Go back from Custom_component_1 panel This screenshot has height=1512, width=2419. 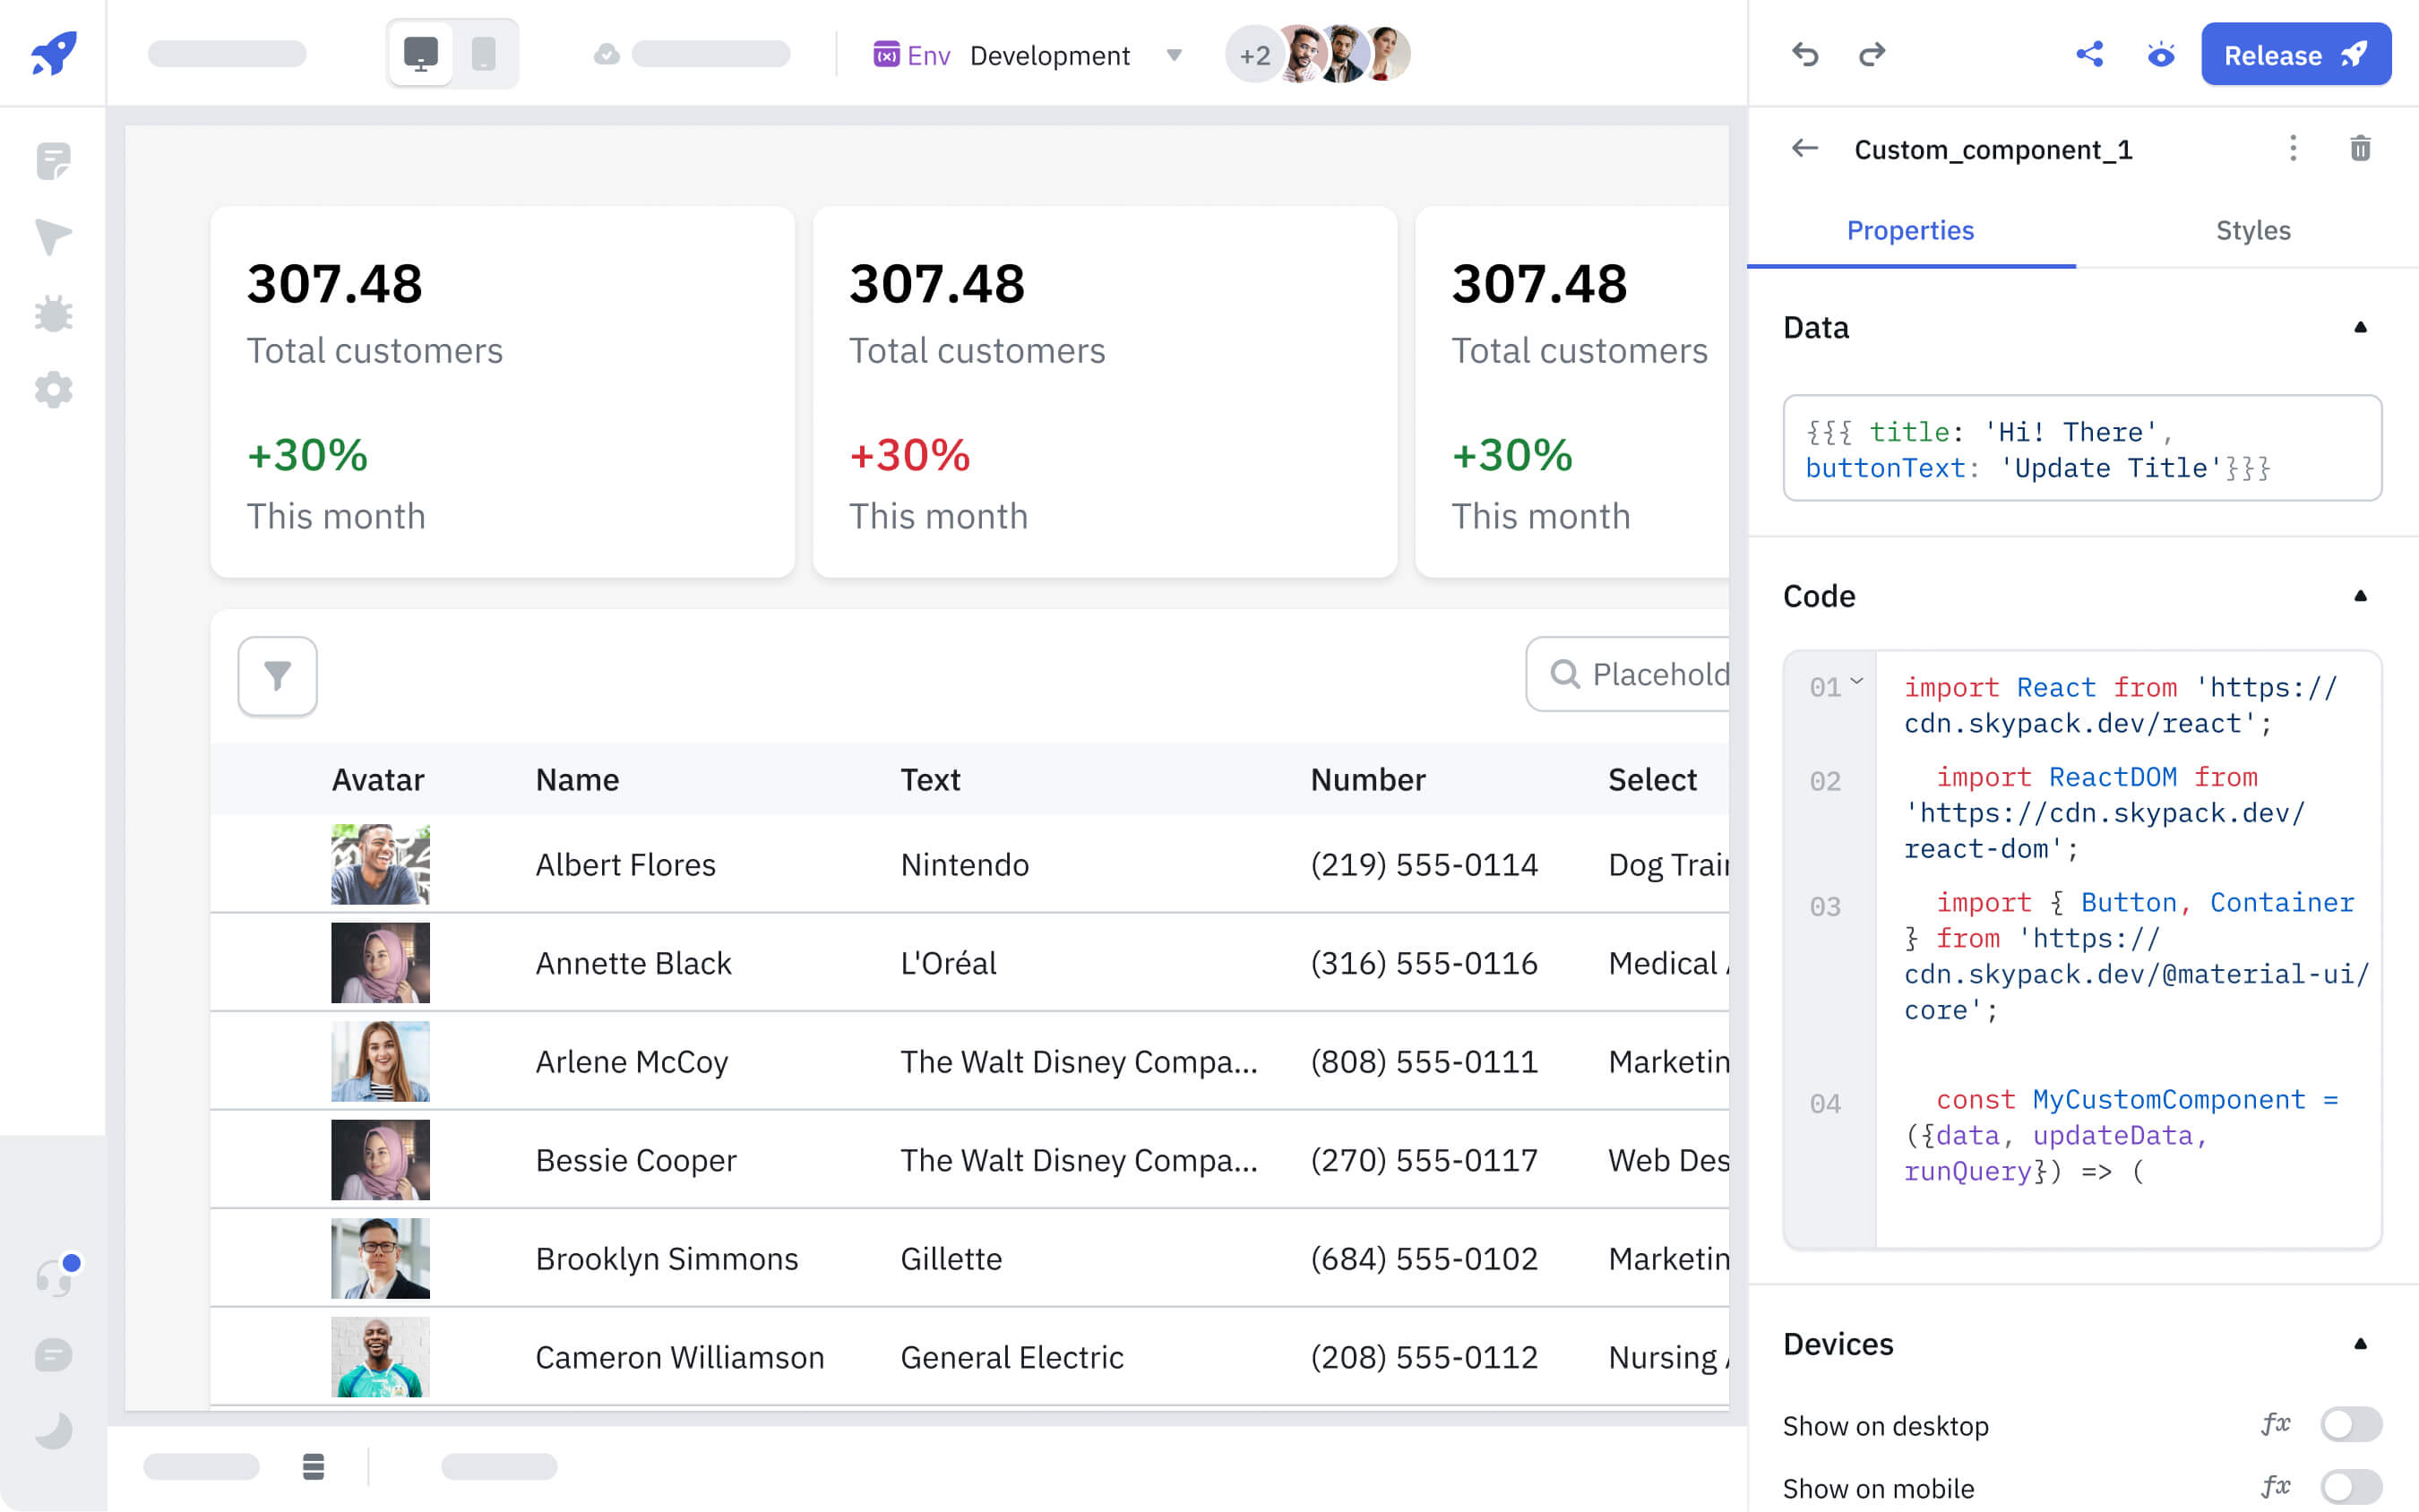coord(1804,149)
